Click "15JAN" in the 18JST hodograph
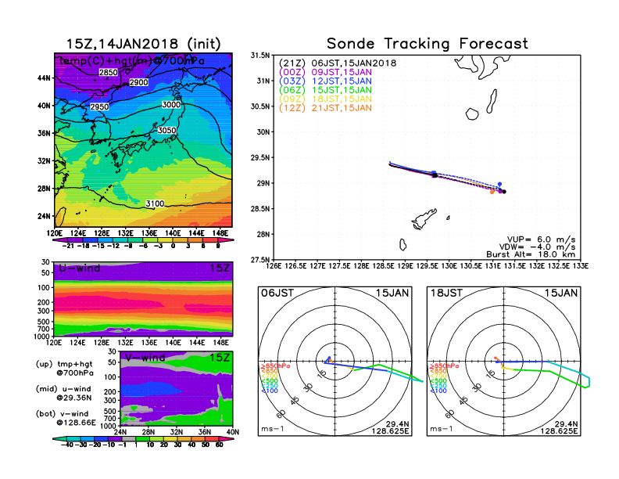Screen dimensions: 619x479 tap(561, 293)
